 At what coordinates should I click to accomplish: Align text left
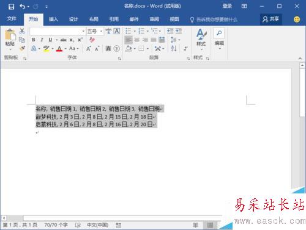129,40
